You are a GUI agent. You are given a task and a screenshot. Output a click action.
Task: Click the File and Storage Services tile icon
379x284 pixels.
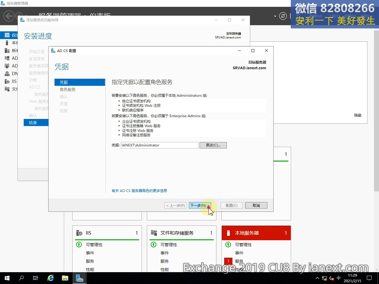pos(154,233)
